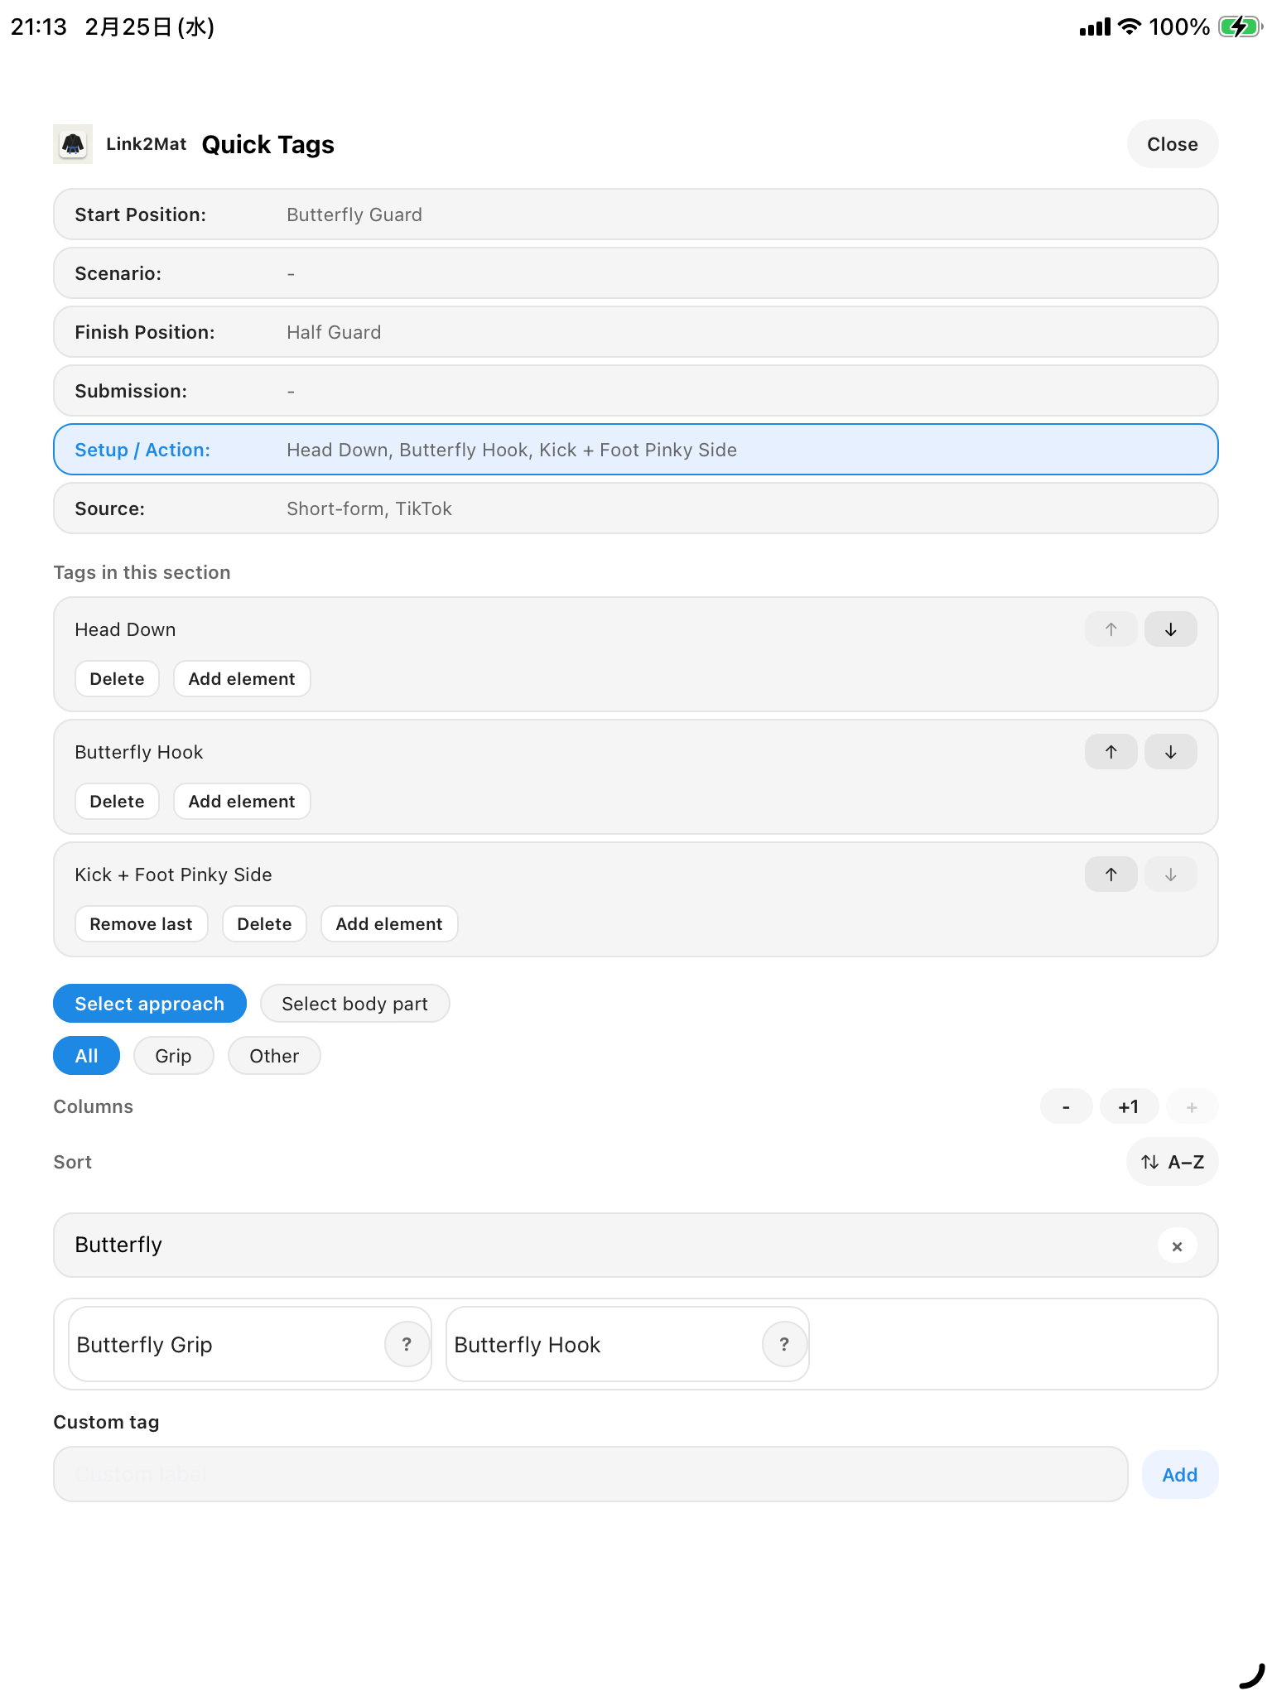Select the Grip filter
Screen dimensions: 1272x1696
[173, 1056]
